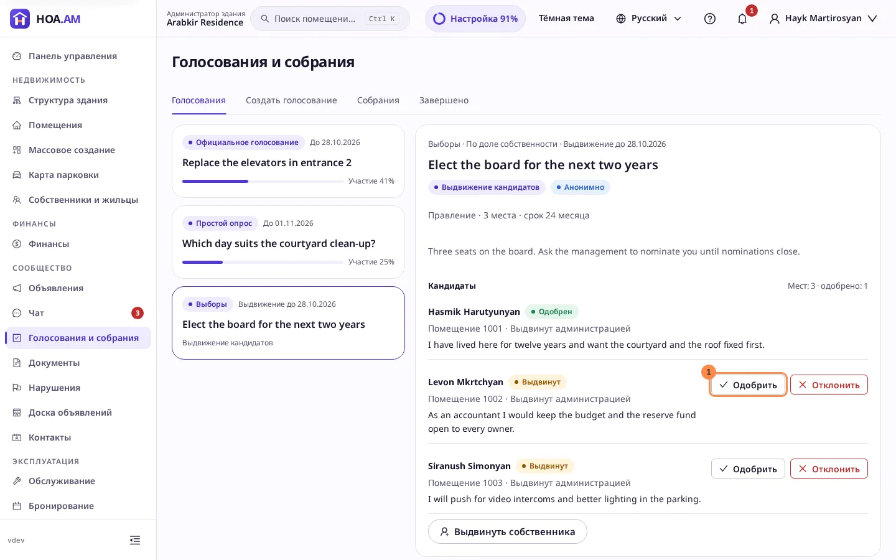Click the Участие 41% progress bar

tap(263, 181)
